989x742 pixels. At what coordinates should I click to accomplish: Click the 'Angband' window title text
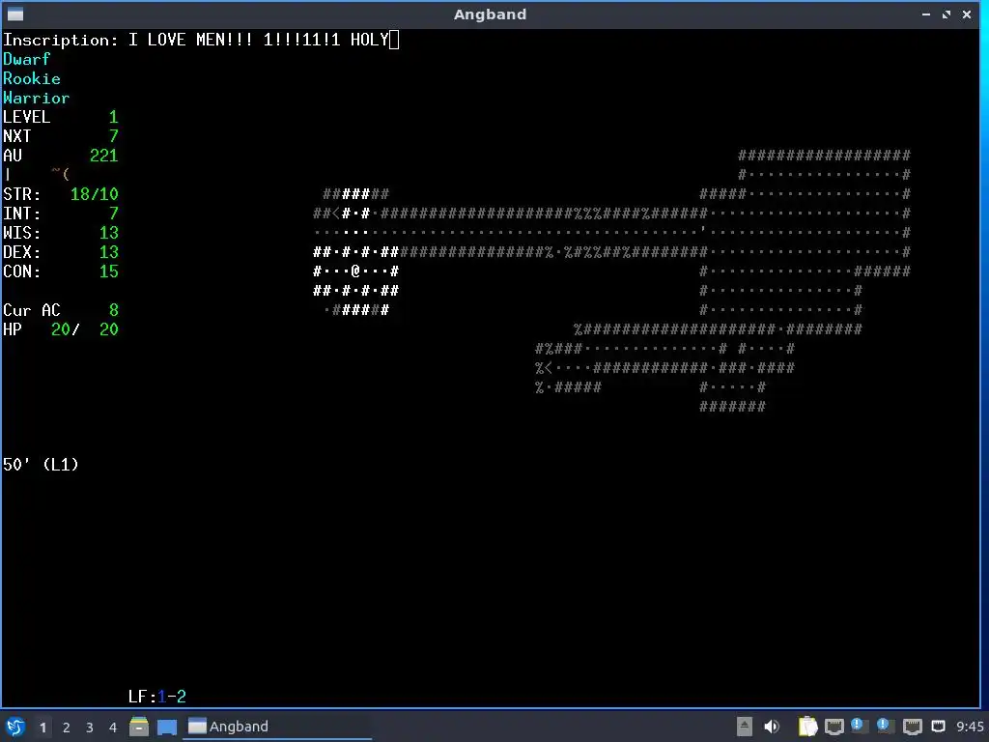[490, 14]
